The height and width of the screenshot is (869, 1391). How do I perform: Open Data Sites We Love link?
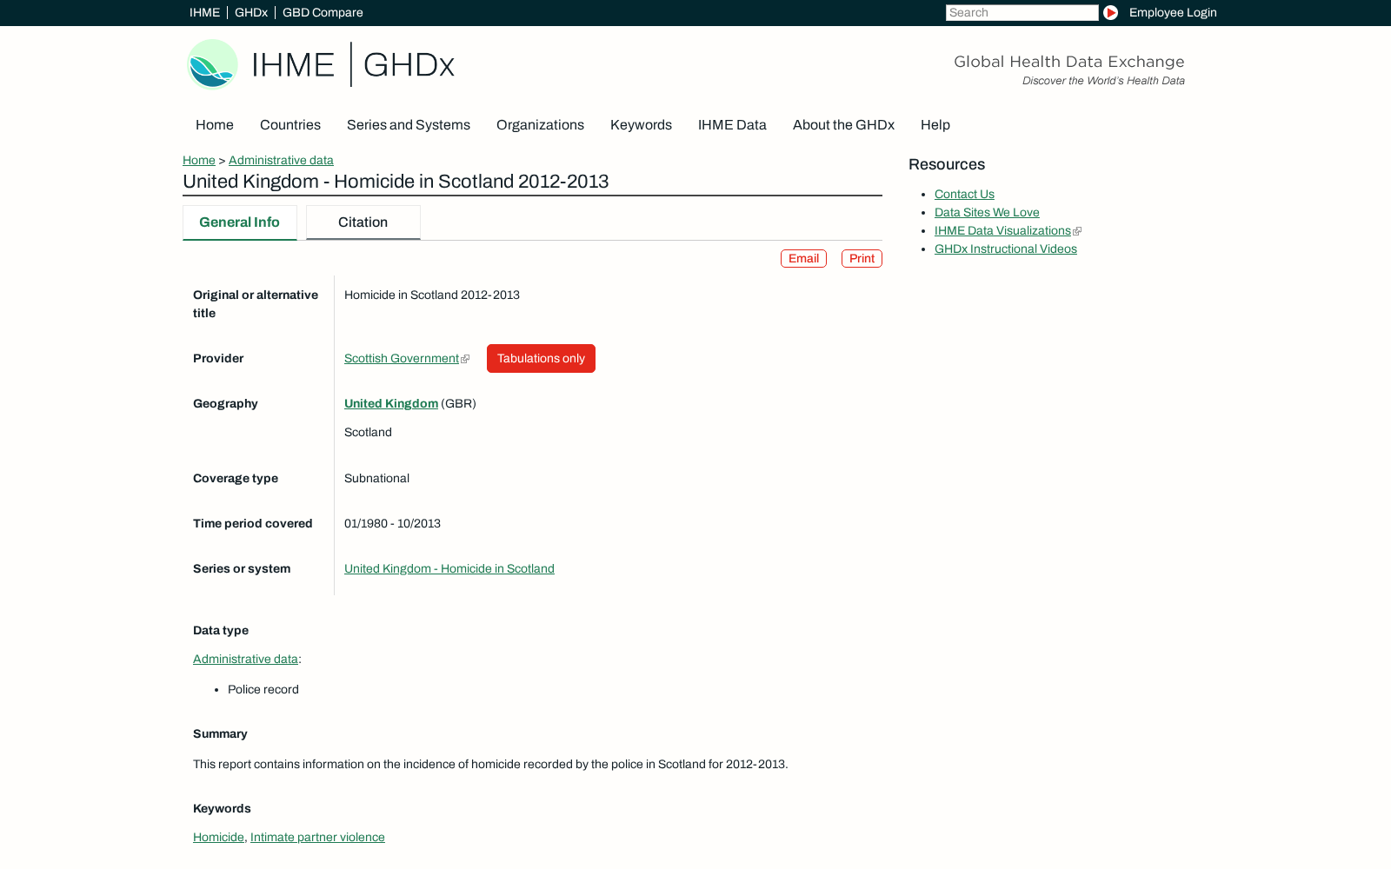pos(987,212)
